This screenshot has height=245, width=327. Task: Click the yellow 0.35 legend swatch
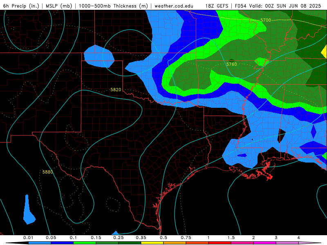coord(152,243)
